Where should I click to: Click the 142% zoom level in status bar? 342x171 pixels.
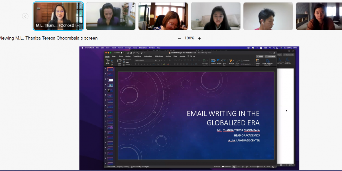click(268, 166)
